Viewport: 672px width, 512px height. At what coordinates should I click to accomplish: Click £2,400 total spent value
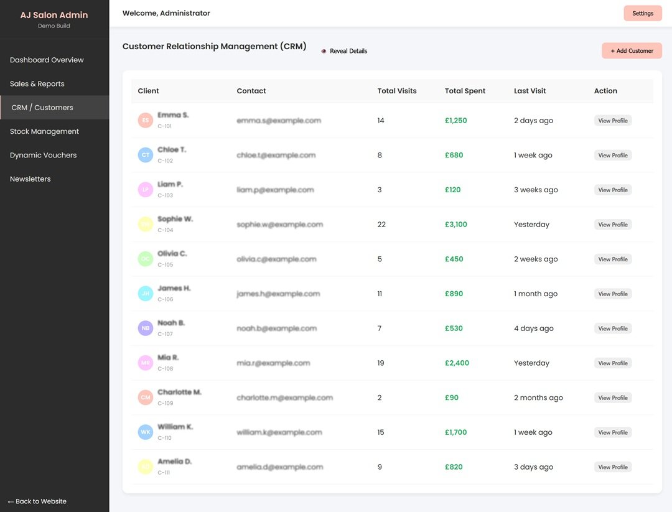(457, 363)
